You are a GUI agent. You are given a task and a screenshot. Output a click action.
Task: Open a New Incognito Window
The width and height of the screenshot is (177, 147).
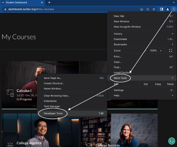coord(142,27)
